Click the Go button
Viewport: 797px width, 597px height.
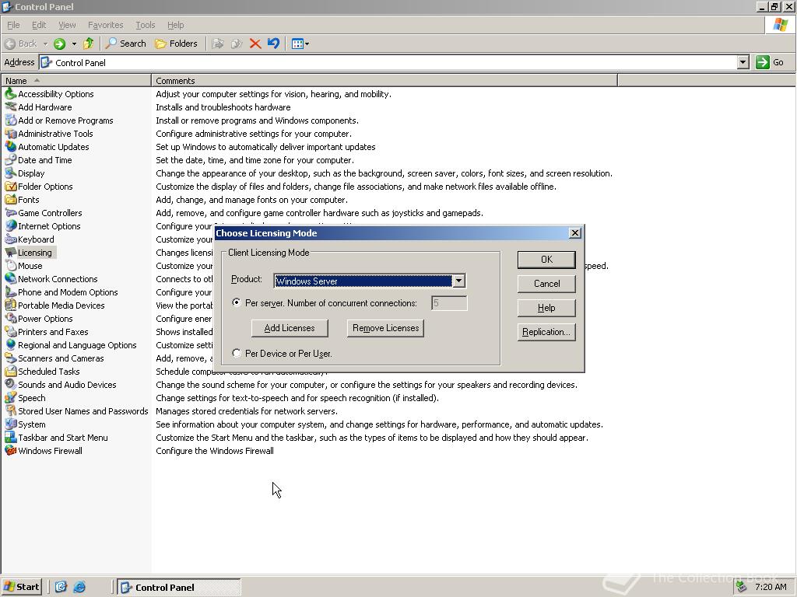tap(770, 62)
